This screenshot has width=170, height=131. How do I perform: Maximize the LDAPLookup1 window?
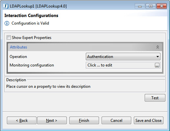pos(151,6)
